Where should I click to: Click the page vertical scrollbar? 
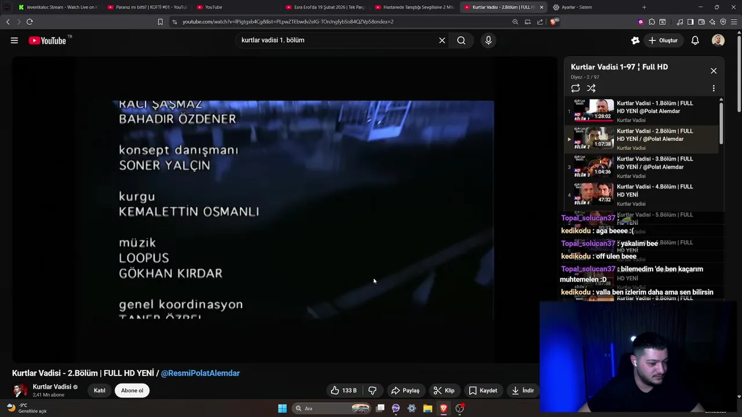coord(739,73)
